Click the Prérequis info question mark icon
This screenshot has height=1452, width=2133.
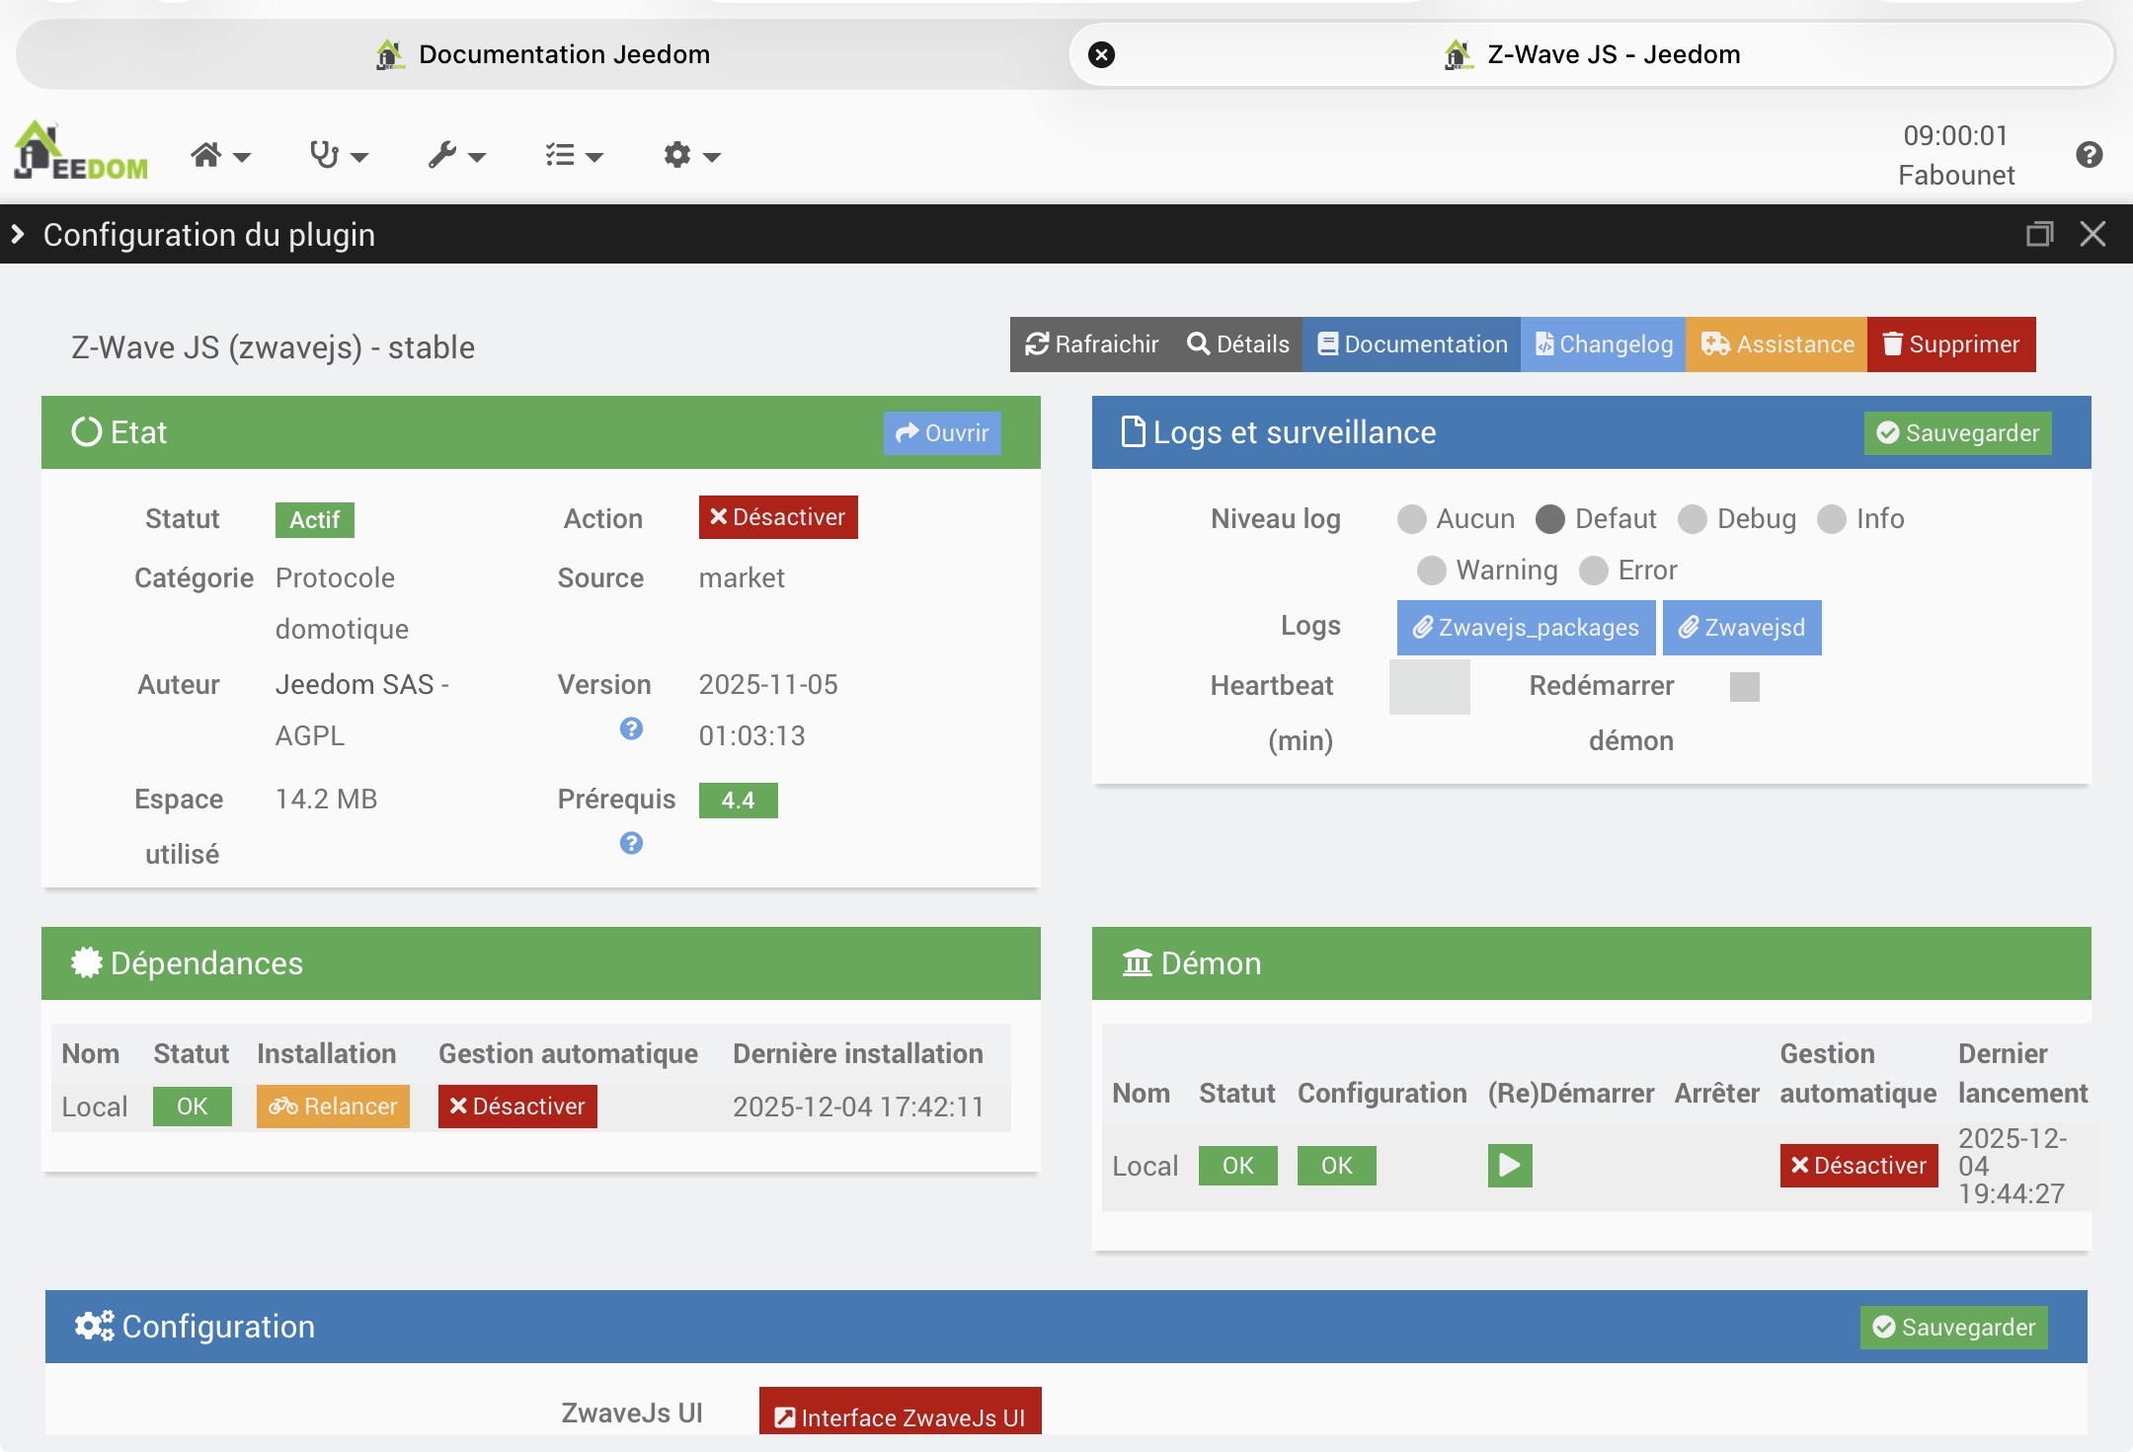pos(631,843)
